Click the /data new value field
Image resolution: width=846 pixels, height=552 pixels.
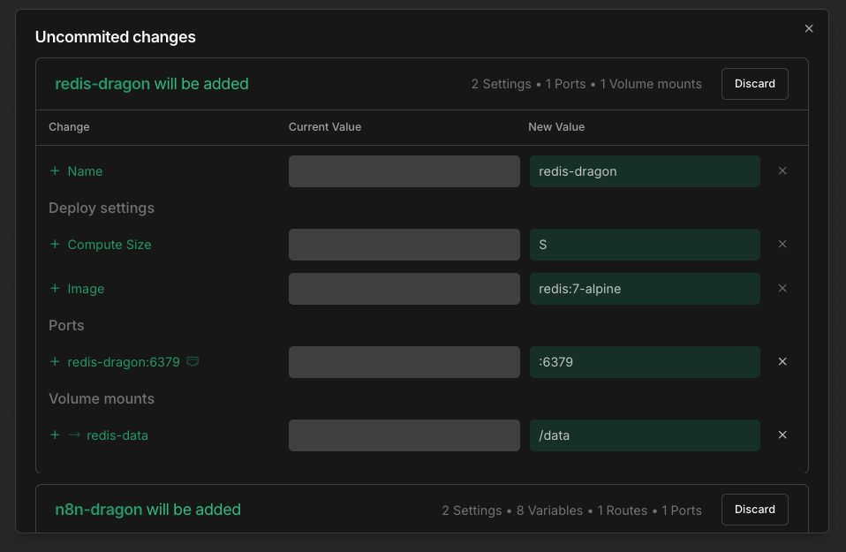pos(645,435)
